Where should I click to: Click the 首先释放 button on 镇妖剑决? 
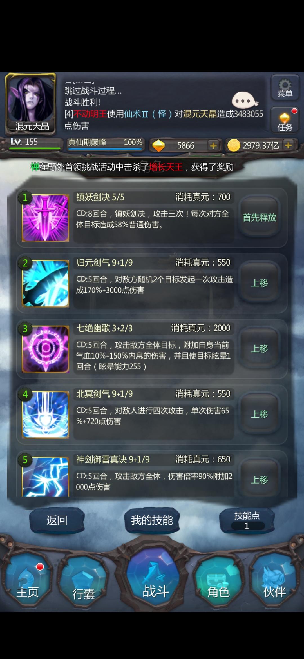coord(260,217)
